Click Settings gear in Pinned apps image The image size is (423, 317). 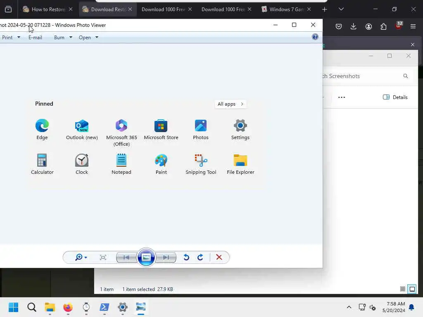pyautogui.click(x=240, y=125)
